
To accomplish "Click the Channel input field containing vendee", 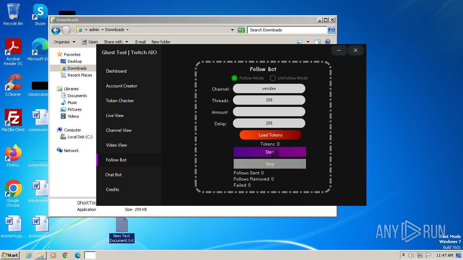I will click(x=269, y=88).
